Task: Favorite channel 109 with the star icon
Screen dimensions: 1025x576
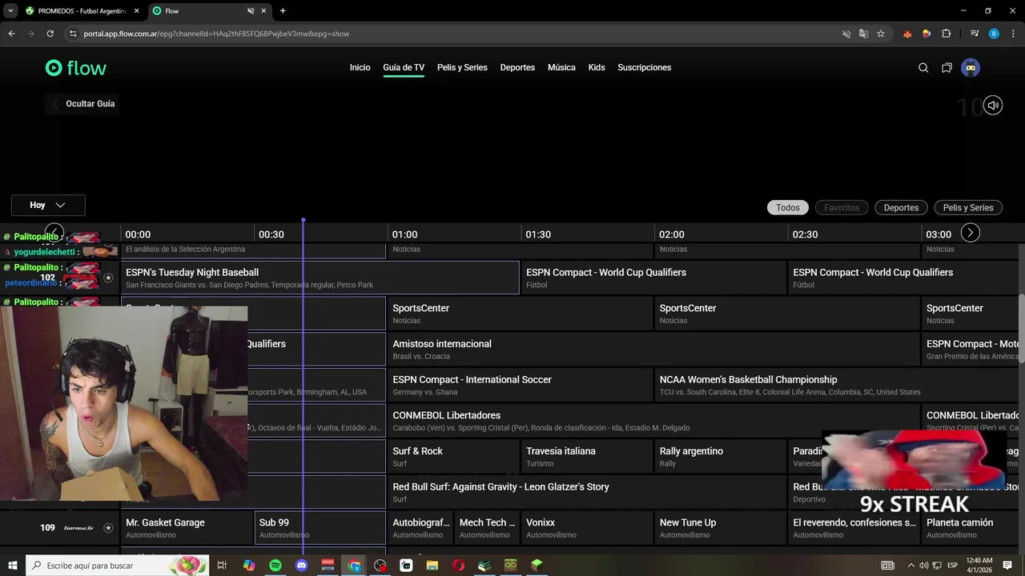Action: pyautogui.click(x=108, y=528)
